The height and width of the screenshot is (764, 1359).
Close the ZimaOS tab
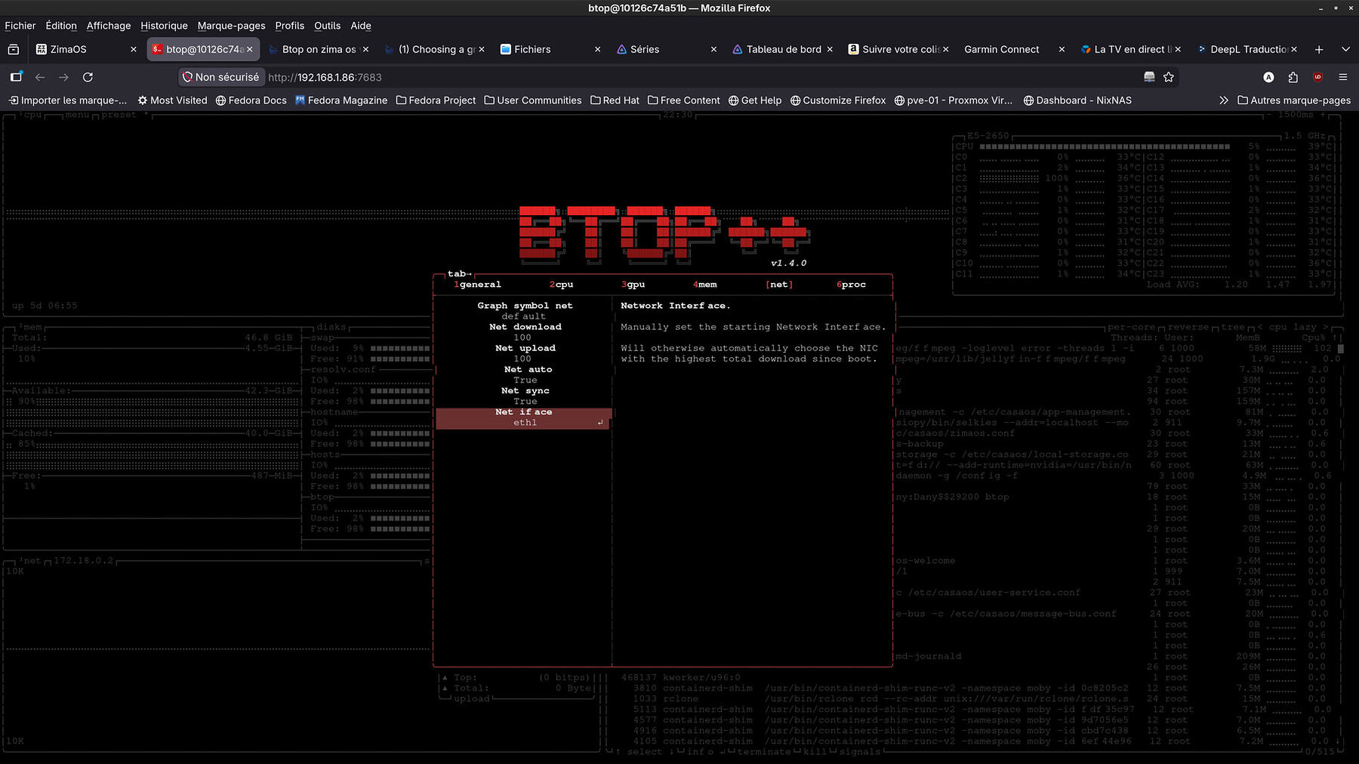point(134,49)
